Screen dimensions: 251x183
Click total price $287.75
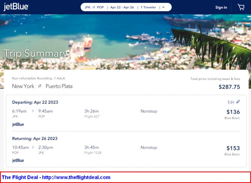tap(229, 87)
